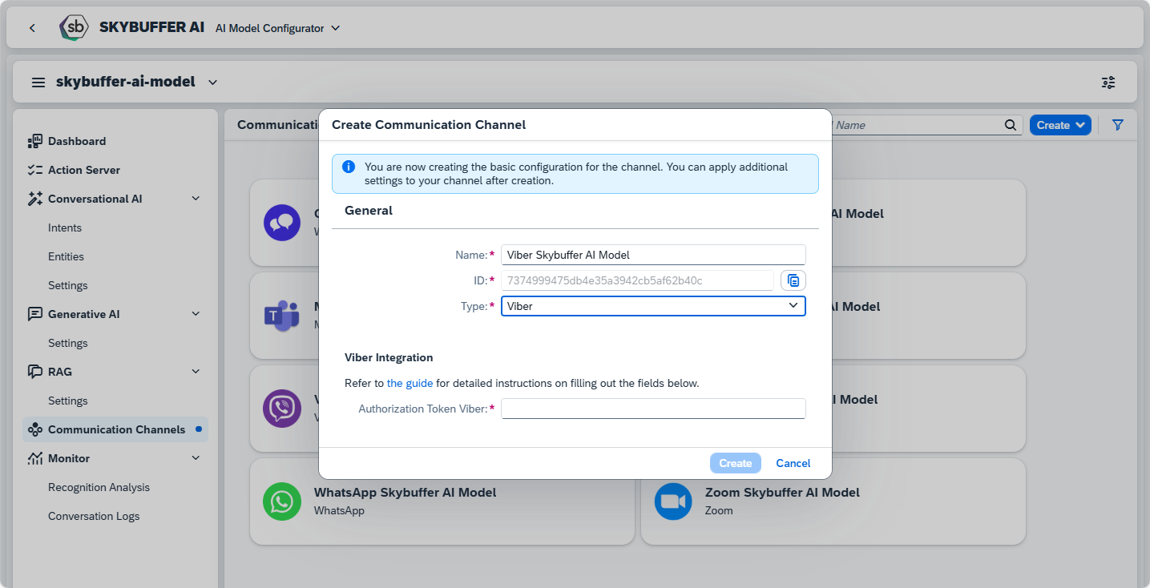Open the AI Model Configurator dropdown
This screenshot has height=588, width=1150.
click(x=277, y=28)
